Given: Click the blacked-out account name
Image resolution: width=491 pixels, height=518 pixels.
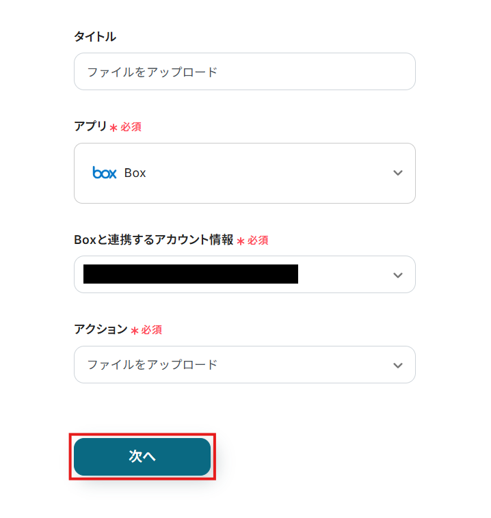Looking at the screenshot, I should pos(190,274).
